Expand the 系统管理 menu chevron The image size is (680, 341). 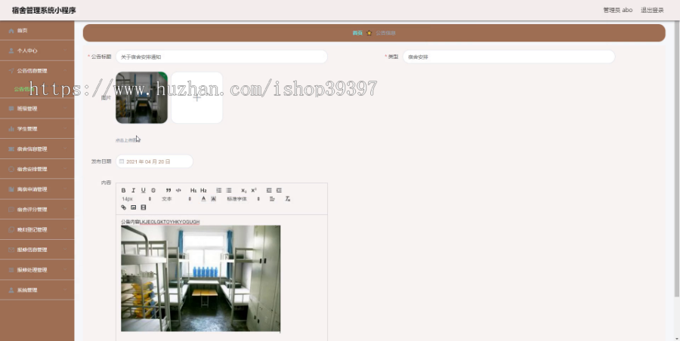(x=65, y=290)
